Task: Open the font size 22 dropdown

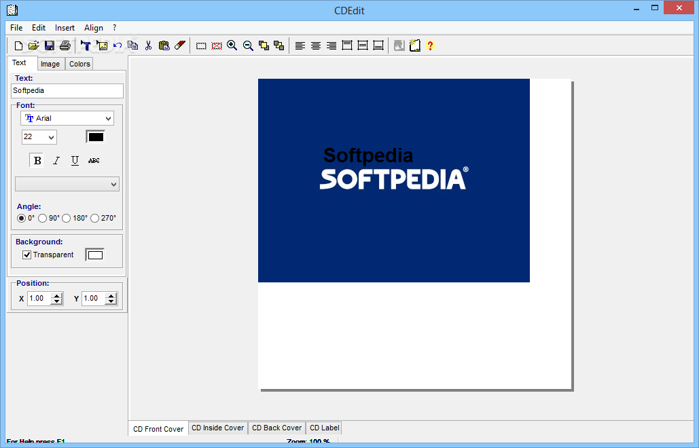Action: 51,137
